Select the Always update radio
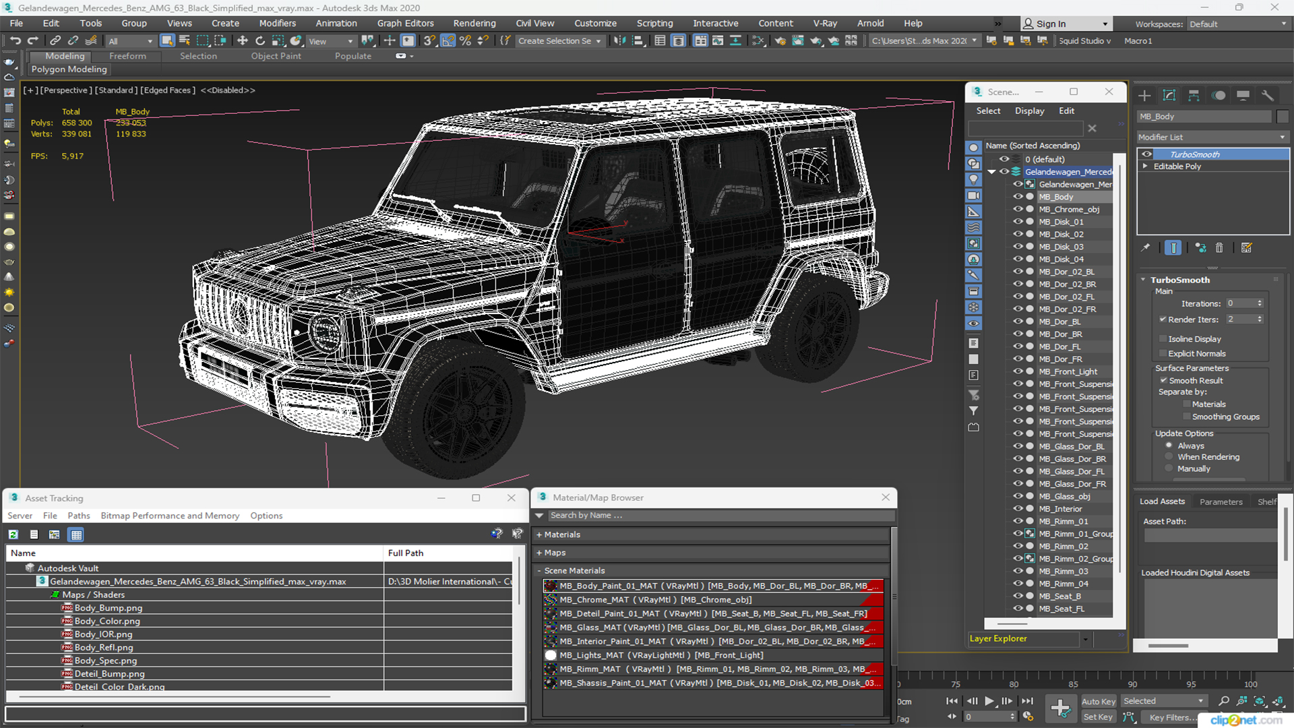Screen dimensions: 1294x728 [1169, 446]
